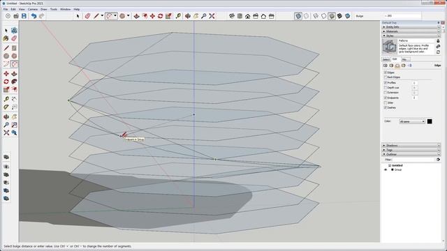Select the arrow Select tool in top toolbar
The height and width of the screenshot is (251, 447).
[x=78, y=16]
